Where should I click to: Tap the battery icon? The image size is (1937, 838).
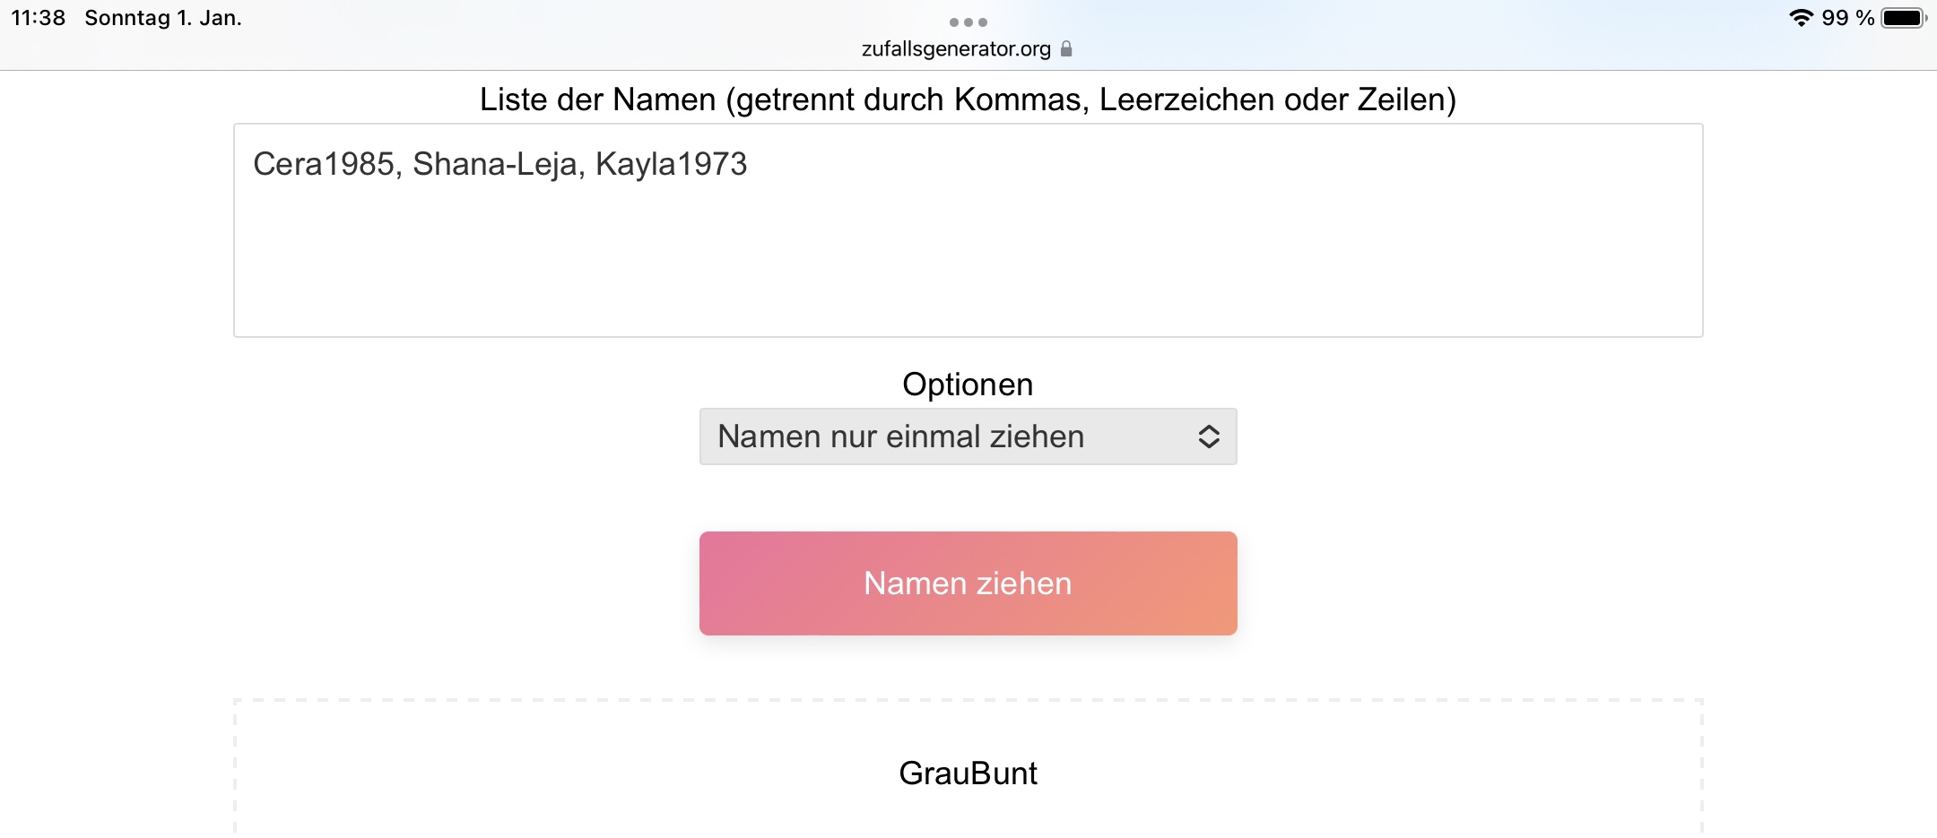pyautogui.click(x=1902, y=18)
